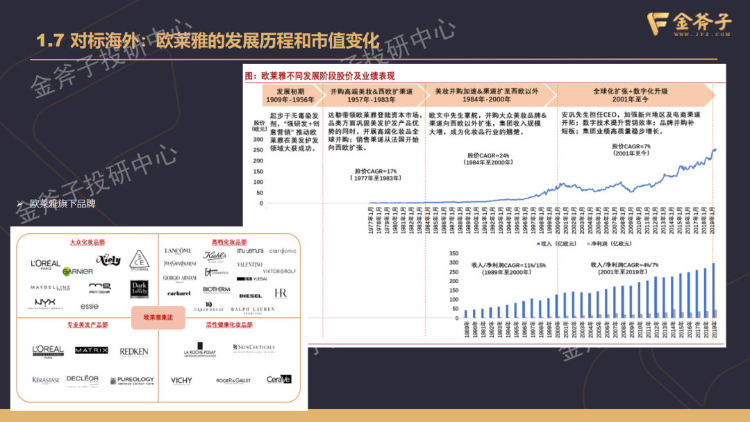Select the La Roche-Posay logo
Viewport: 750px width, 422px height.
pyautogui.click(x=200, y=350)
